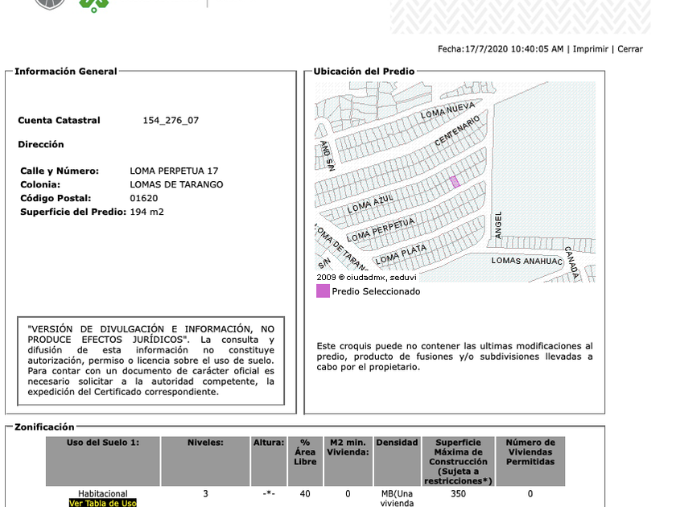Click 'LOMA NUEVA' street label on map
Image resolution: width=676 pixels, height=507 pixels.
point(447,110)
